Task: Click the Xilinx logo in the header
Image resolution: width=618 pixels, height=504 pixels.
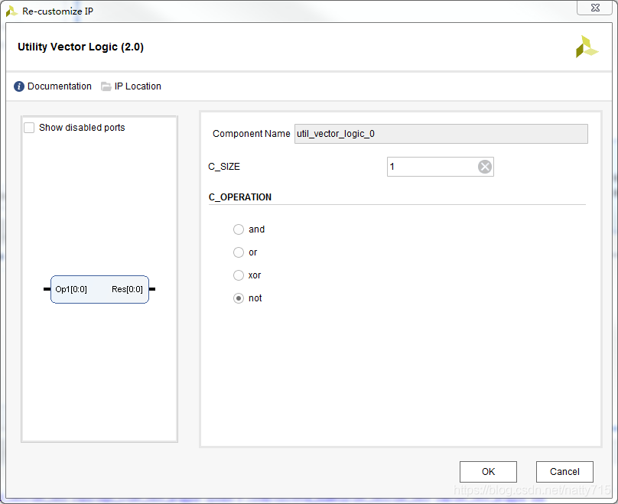Action: click(587, 47)
